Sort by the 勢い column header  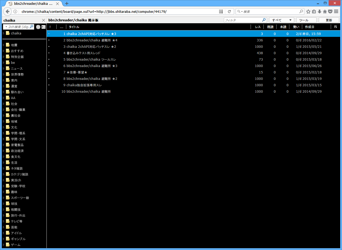(x=296, y=27)
